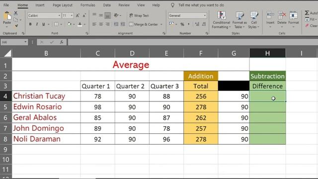Click the Insert Function fx icon

pyautogui.click(x=61, y=42)
